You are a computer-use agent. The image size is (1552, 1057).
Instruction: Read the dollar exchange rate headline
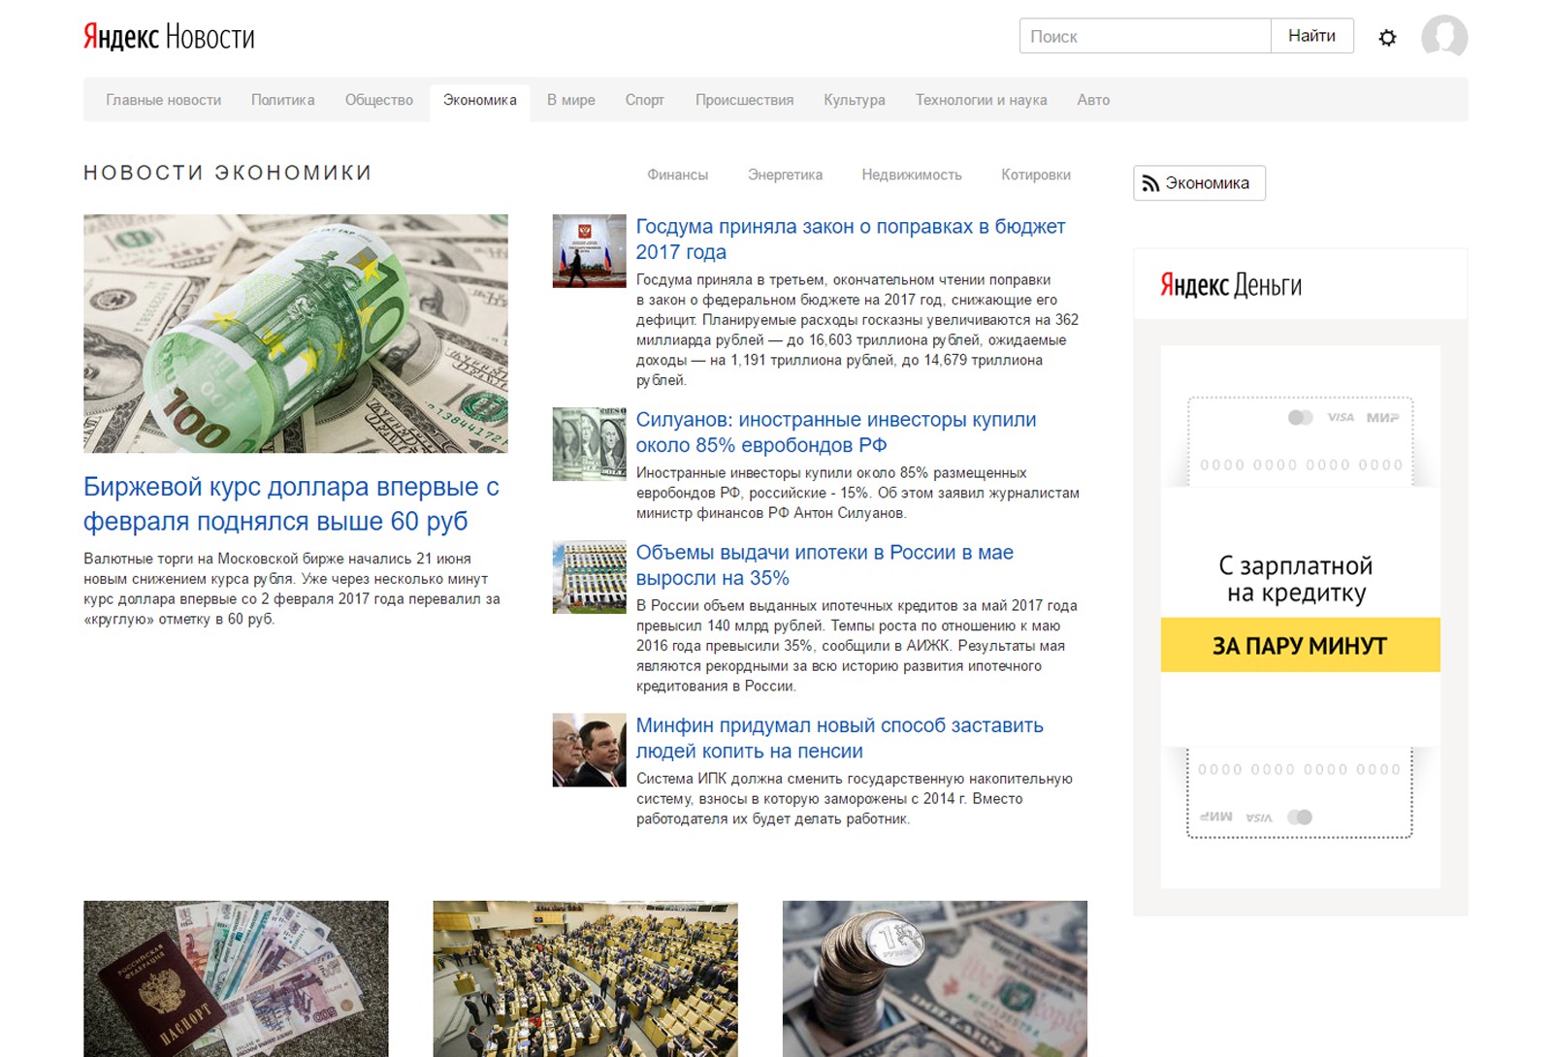click(291, 504)
